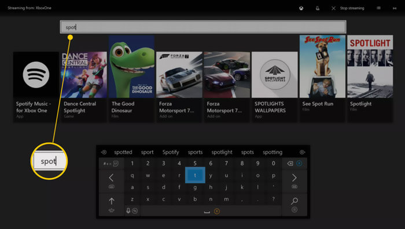Click the p key
This screenshot has width=405, height=229.
(x=274, y=176)
